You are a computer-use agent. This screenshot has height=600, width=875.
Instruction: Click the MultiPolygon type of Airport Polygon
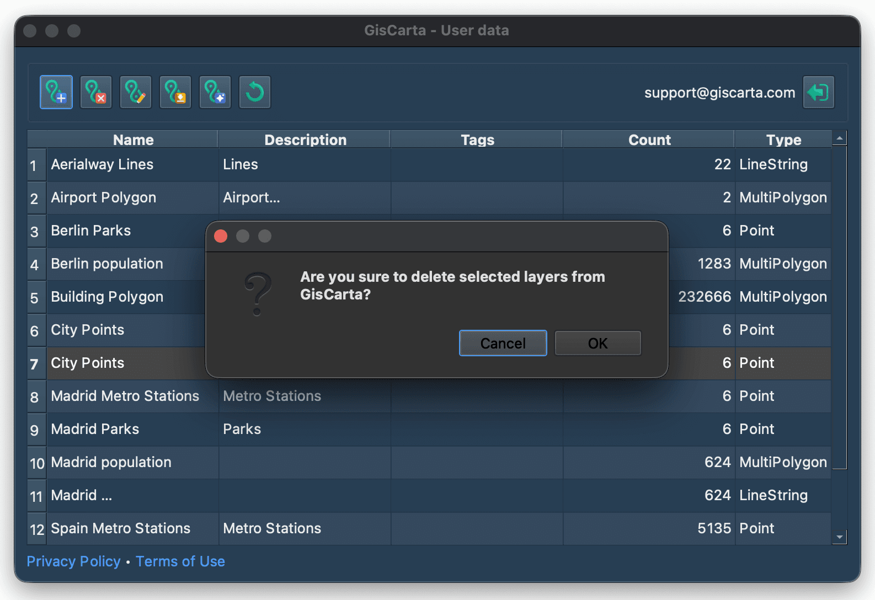point(783,197)
